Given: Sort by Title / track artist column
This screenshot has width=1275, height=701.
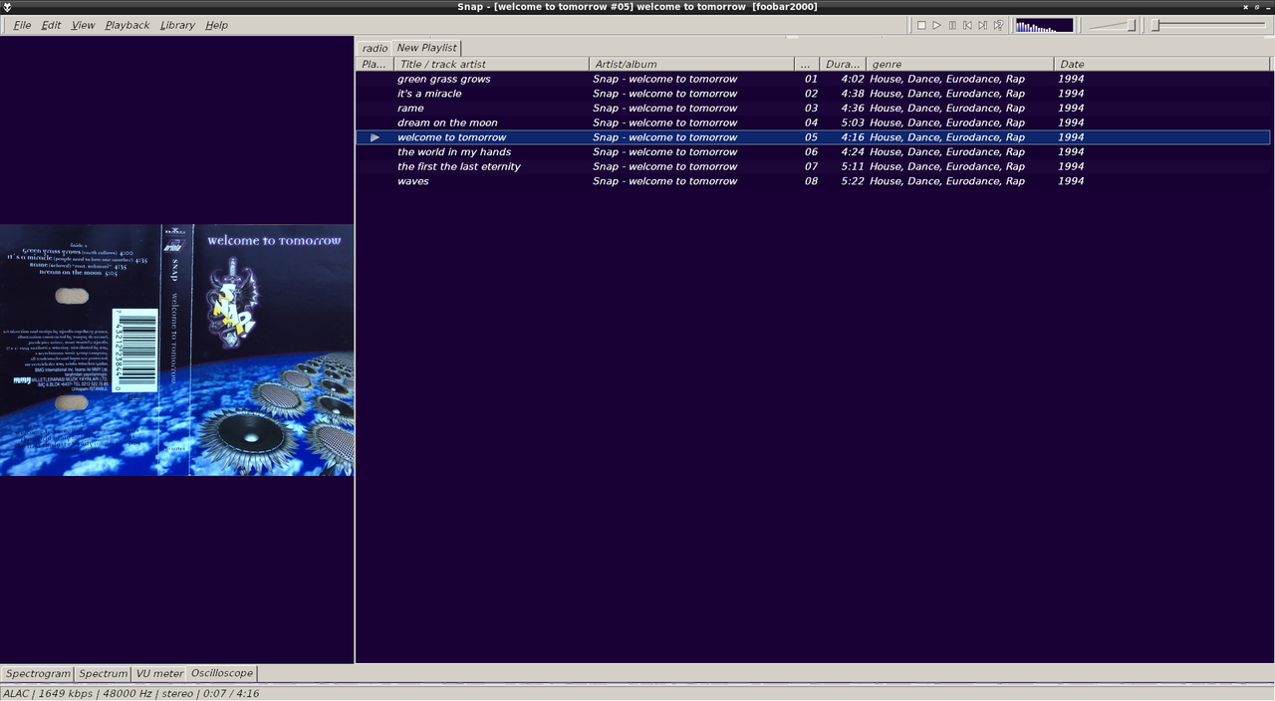Looking at the screenshot, I should point(492,64).
